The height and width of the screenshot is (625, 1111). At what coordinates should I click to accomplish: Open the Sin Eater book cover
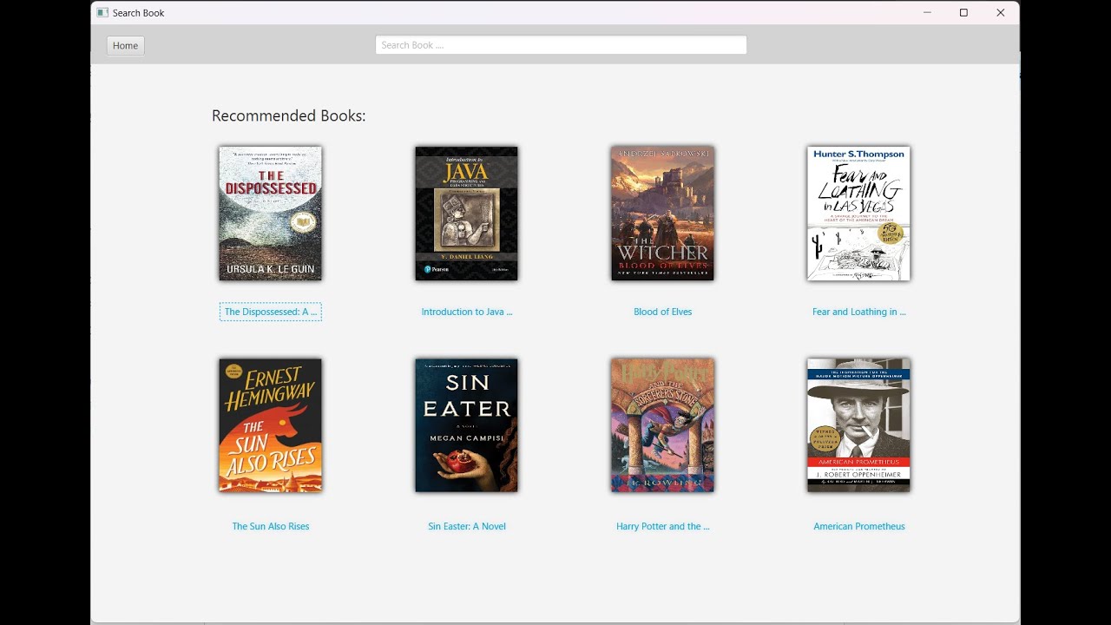(x=466, y=425)
